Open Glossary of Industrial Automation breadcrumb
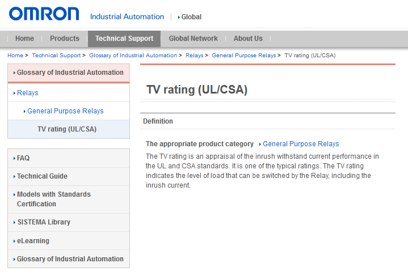This screenshot has height=280, width=408. pyautogui.click(x=133, y=56)
